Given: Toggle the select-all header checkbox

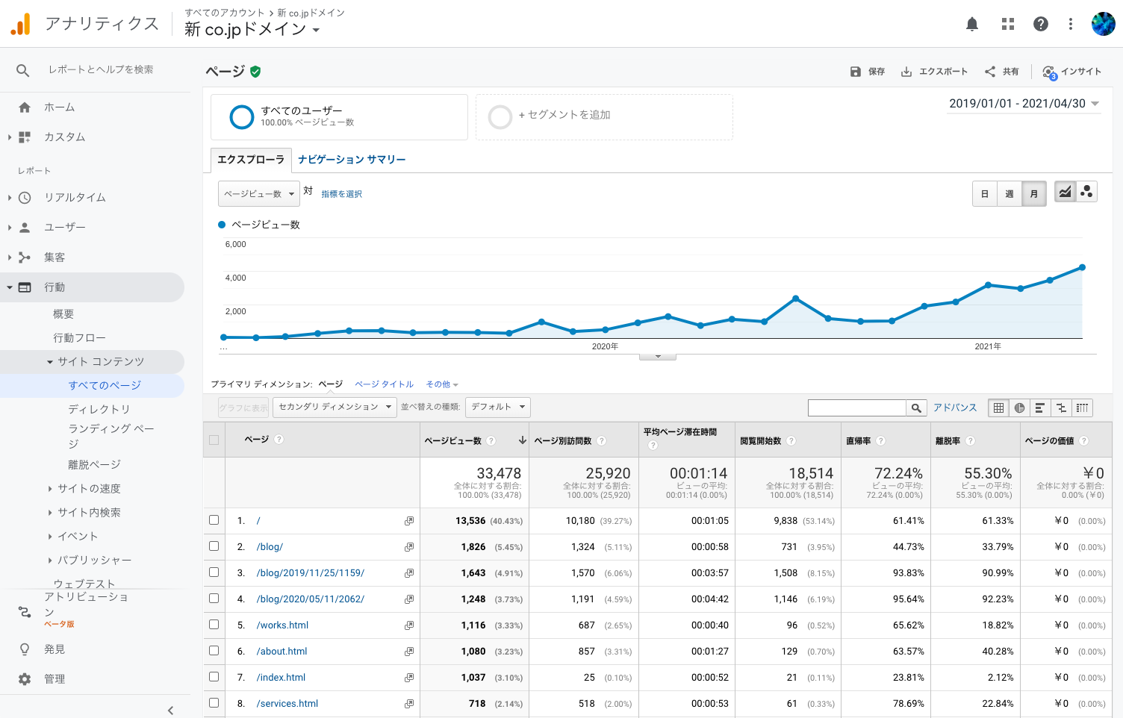Looking at the screenshot, I should (214, 440).
